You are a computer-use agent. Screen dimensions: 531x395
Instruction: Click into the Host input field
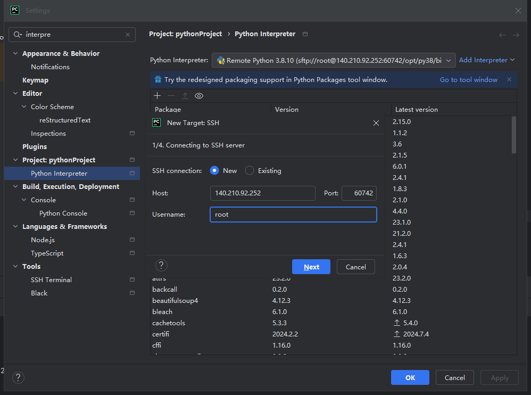[262, 193]
